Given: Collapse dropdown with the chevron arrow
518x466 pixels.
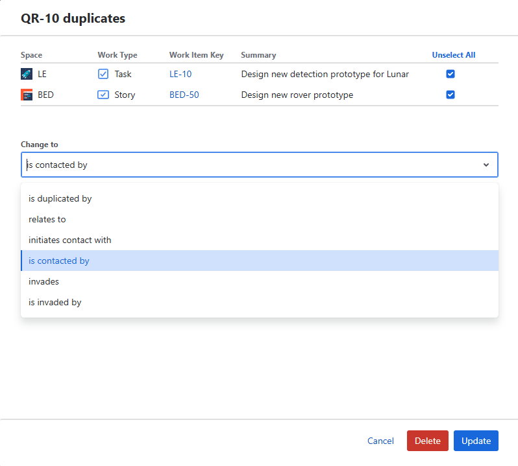Looking at the screenshot, I should coord(486,165).
